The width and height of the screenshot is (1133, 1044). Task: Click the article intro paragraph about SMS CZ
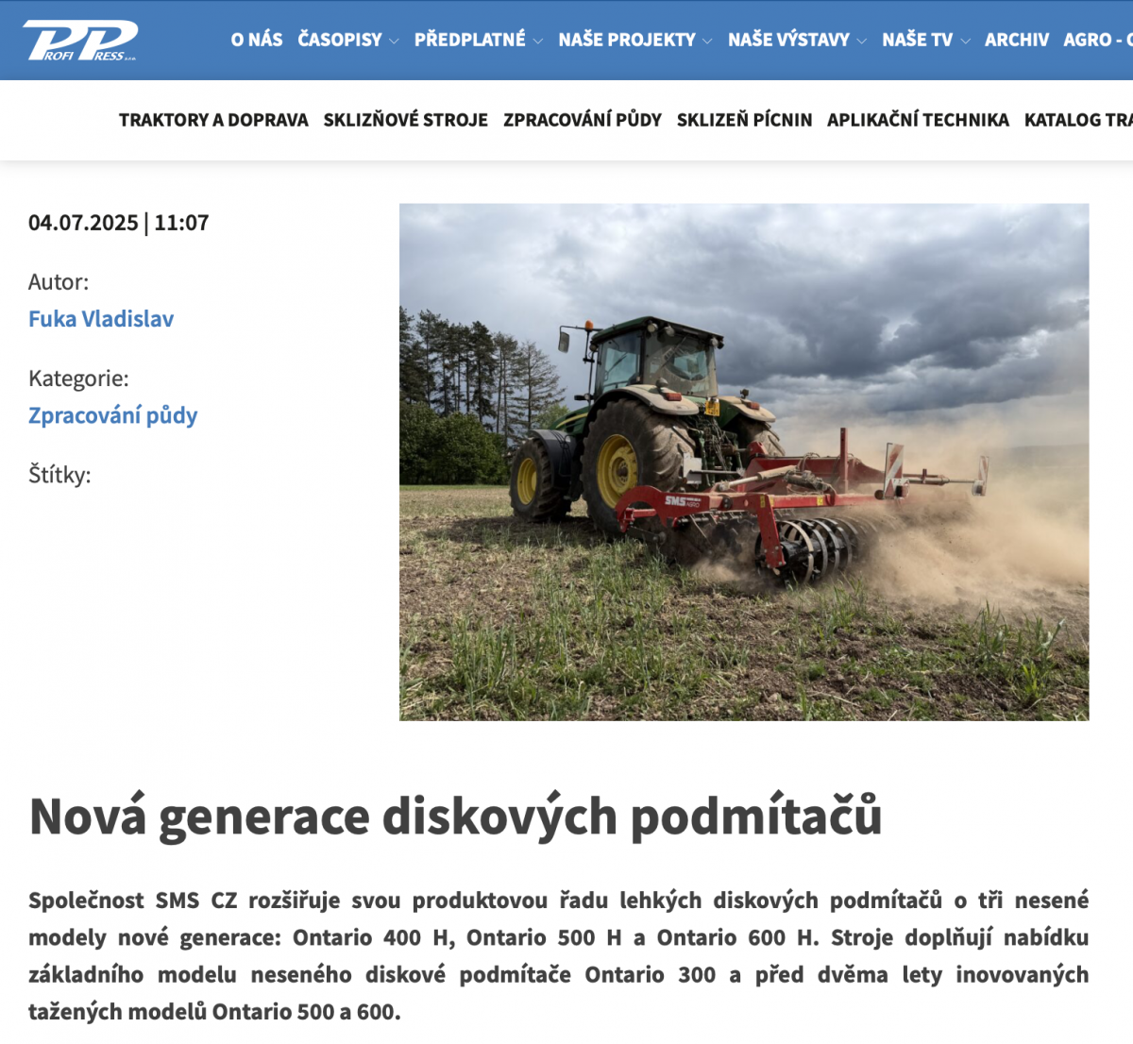559,956
